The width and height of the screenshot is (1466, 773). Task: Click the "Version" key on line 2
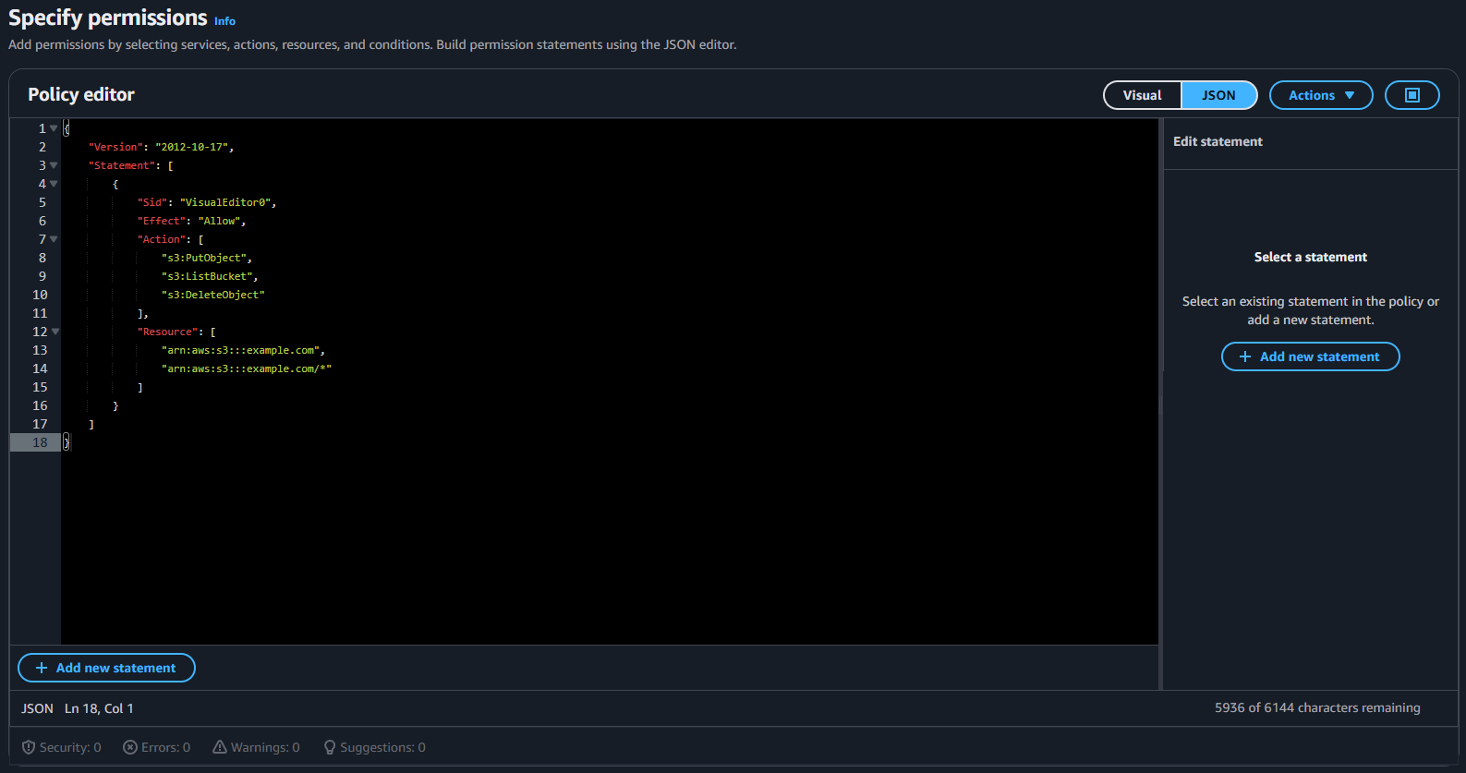[115, 147]
